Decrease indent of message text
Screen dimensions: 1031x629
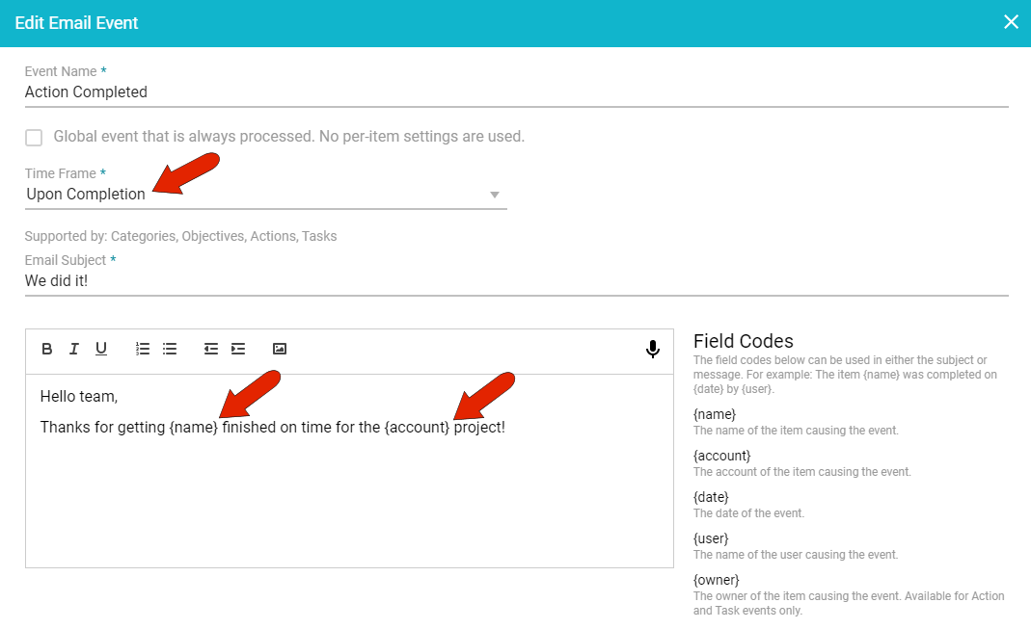(x=211, y=349)
